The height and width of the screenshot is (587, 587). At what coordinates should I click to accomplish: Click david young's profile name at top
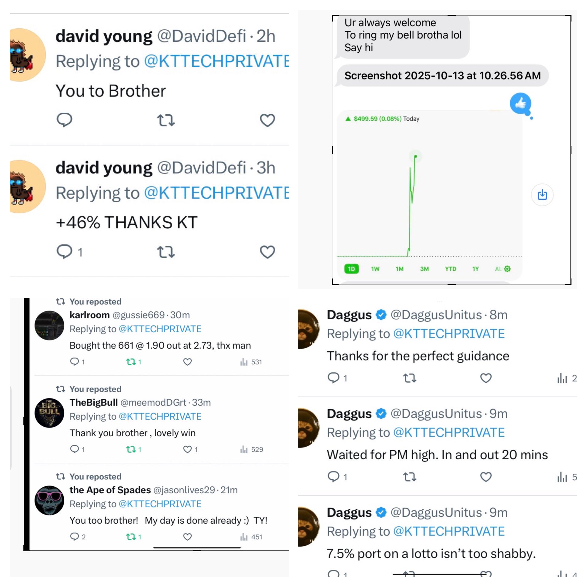104,36
